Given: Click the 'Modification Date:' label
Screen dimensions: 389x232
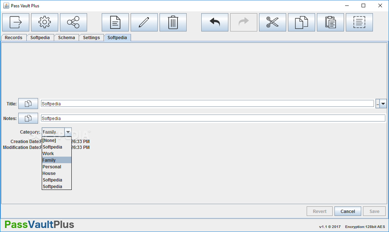Looking at the screenshot, I should 21,147.
